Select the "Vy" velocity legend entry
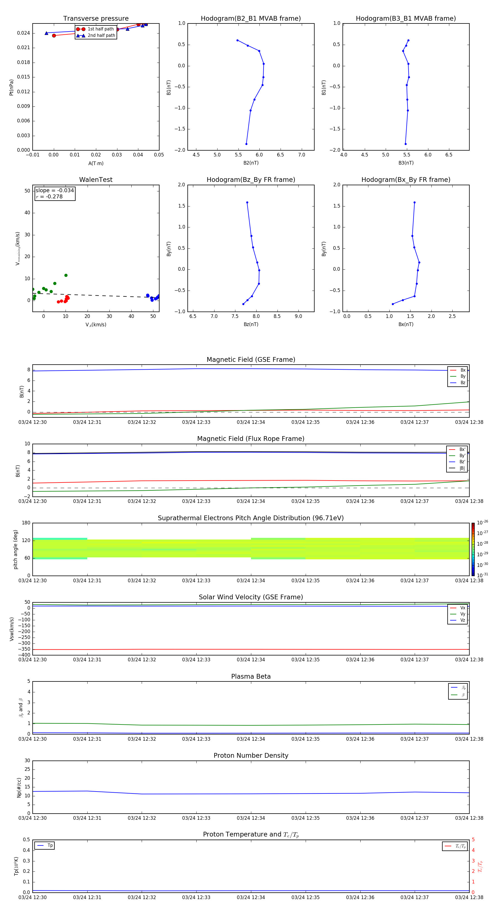Screen dimensions: 502x922 (458, 614)
